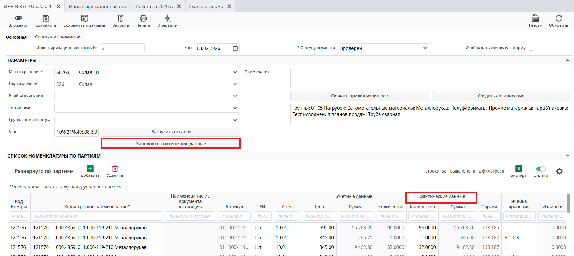Export table to Excel

519,169
